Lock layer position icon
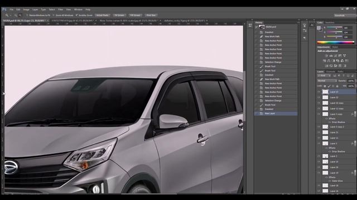The height and width of the screenshot is (200, 357). tap(333, 86)
